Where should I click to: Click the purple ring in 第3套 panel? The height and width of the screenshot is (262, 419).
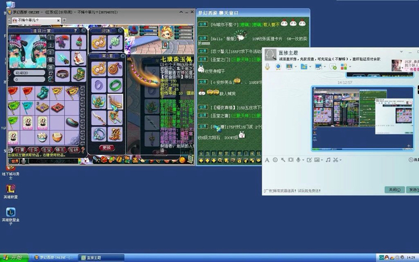[x=98, y=85]
